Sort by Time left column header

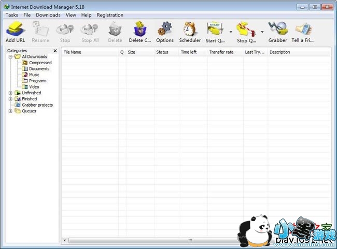[193, 52]
